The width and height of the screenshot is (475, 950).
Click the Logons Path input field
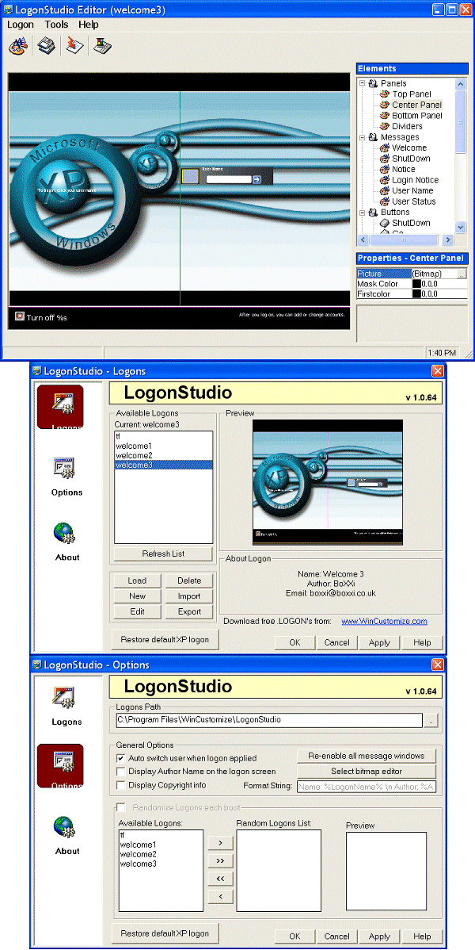pos(269,720)
